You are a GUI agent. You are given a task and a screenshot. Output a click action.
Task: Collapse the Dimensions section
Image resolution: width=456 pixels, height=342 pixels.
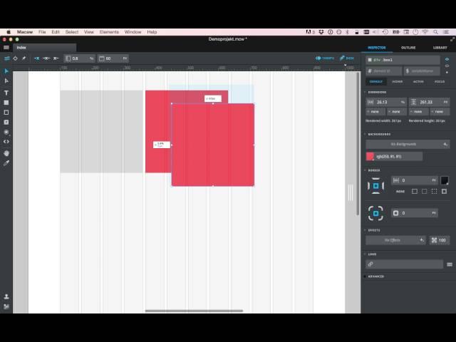tap(375, 92)
